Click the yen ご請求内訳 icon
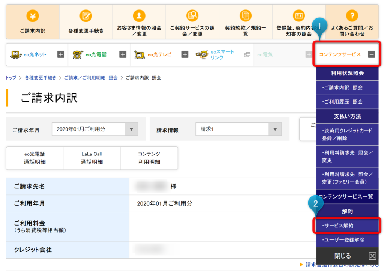Image resolution: width=384 pixels, height=271 pixels. [x=33, y=16]
